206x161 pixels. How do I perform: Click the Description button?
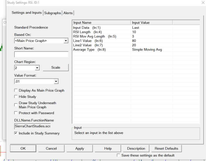tap(136, 148)
